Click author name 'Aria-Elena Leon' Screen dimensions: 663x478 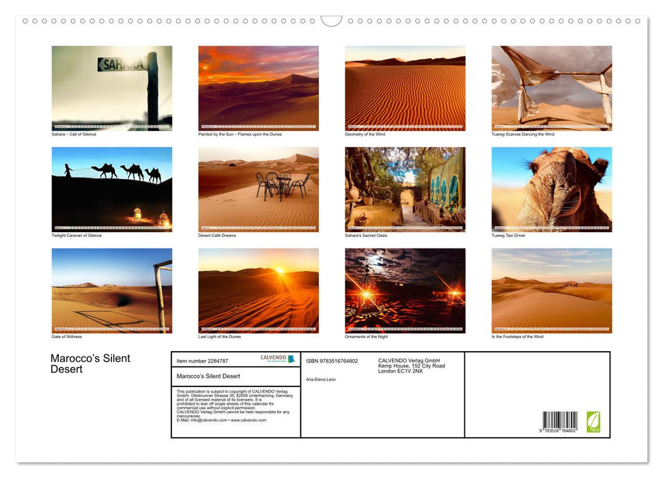click(321, 380)
